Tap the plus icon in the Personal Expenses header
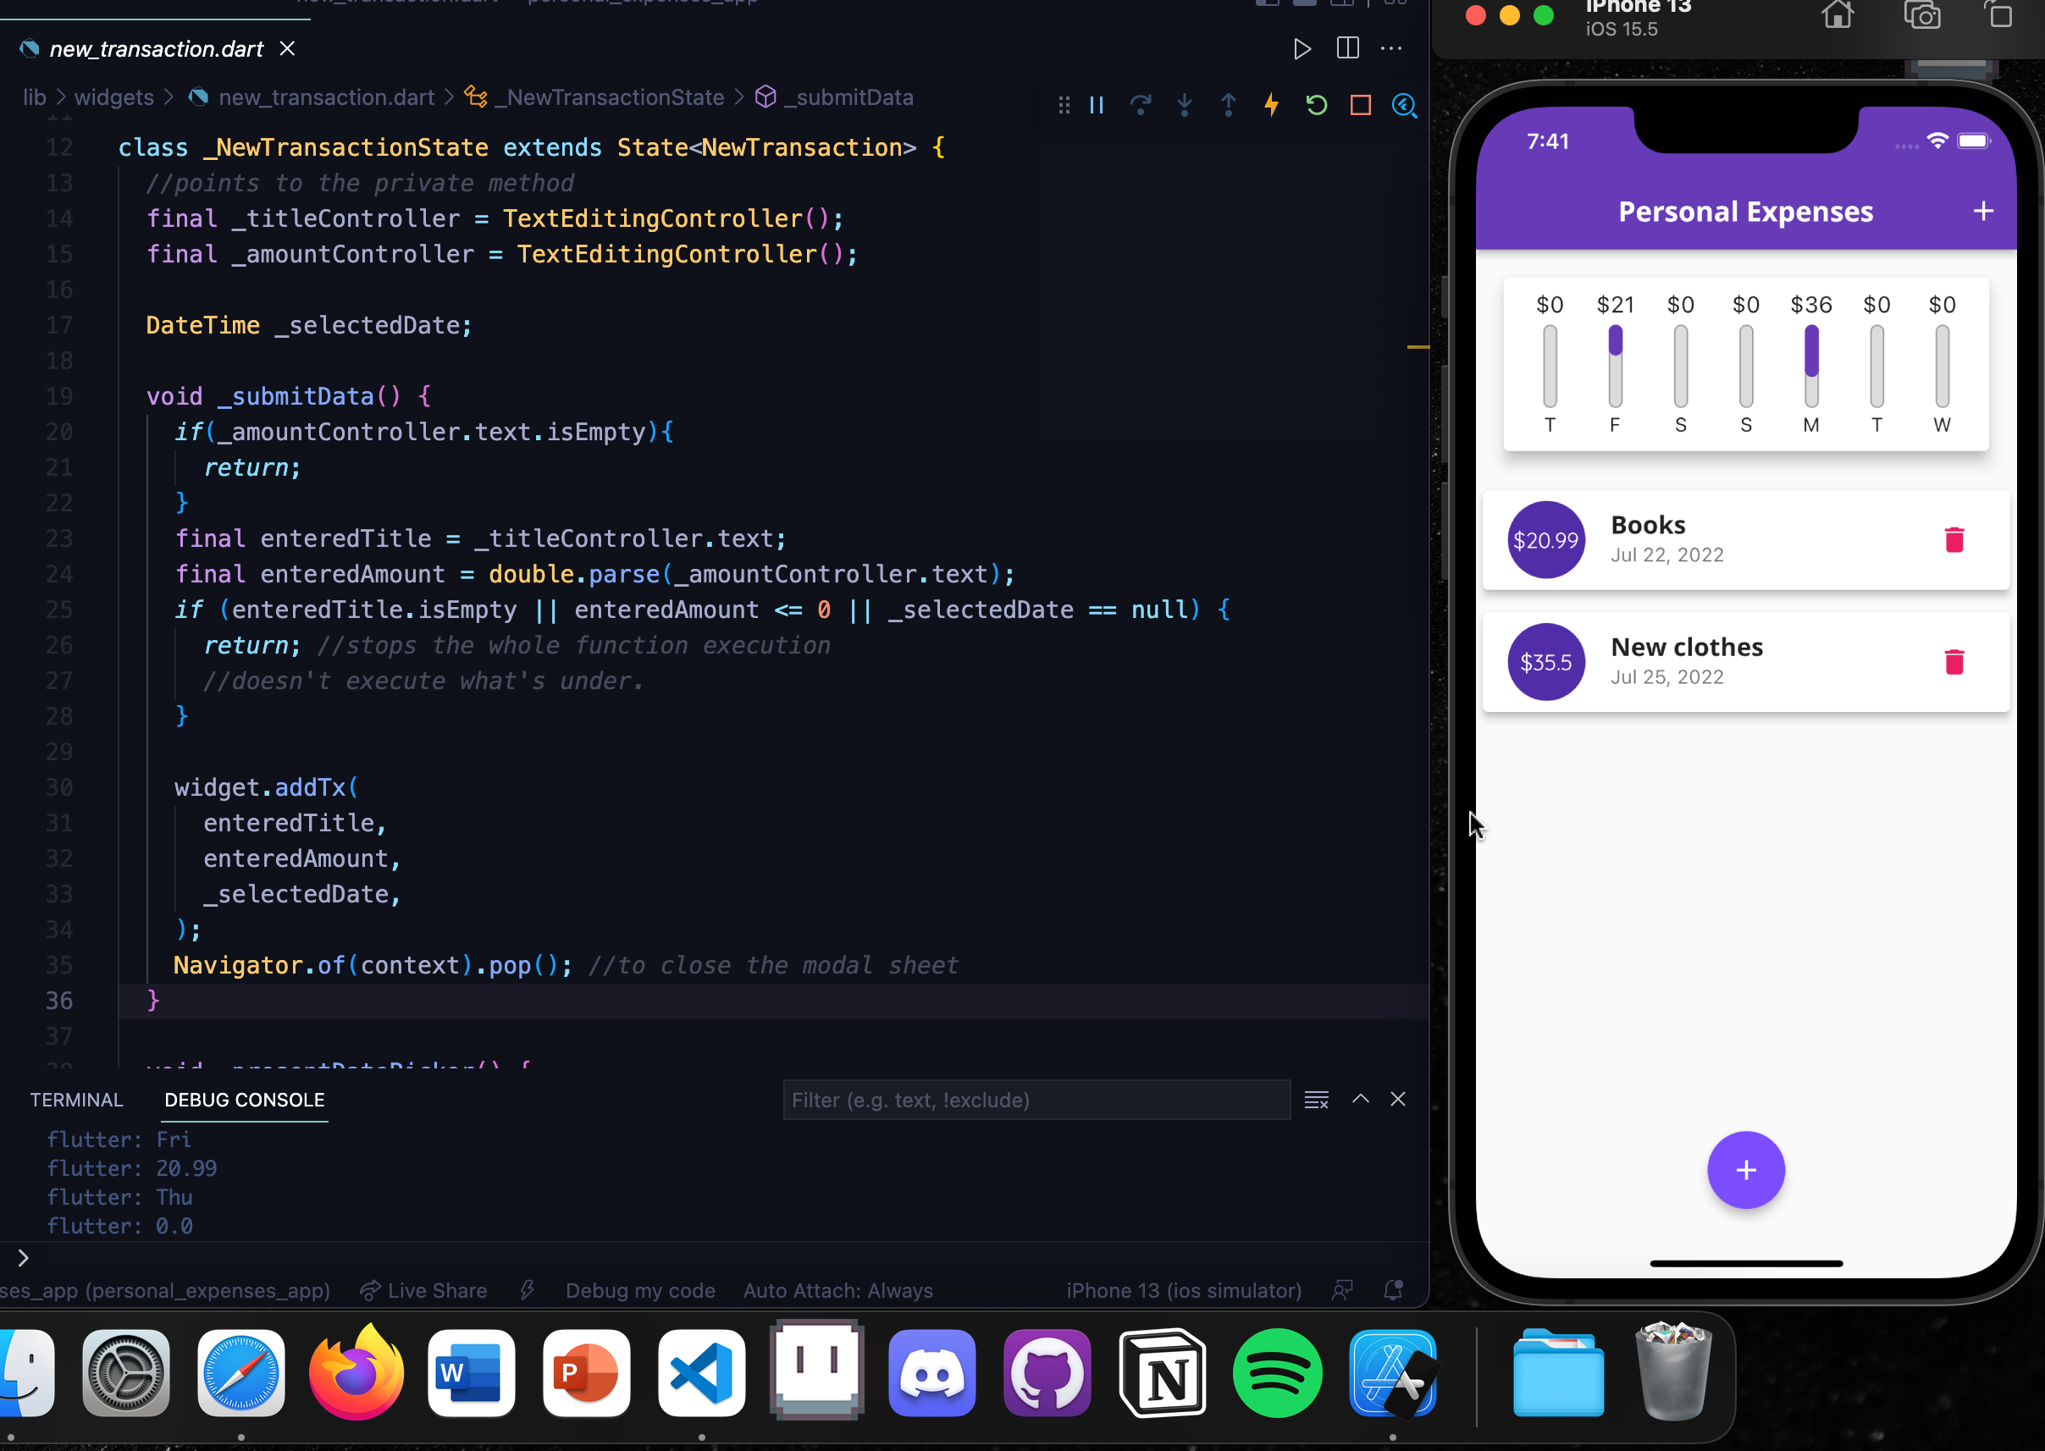Screen dimensions: 2045x1451 coord(1982,211)
